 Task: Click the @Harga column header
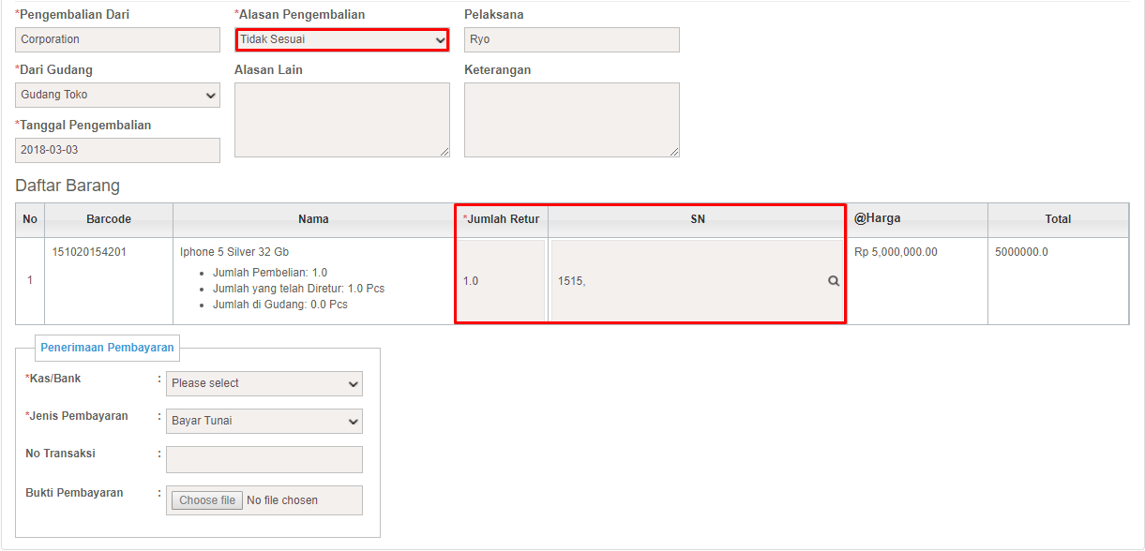tap(877, 218)
